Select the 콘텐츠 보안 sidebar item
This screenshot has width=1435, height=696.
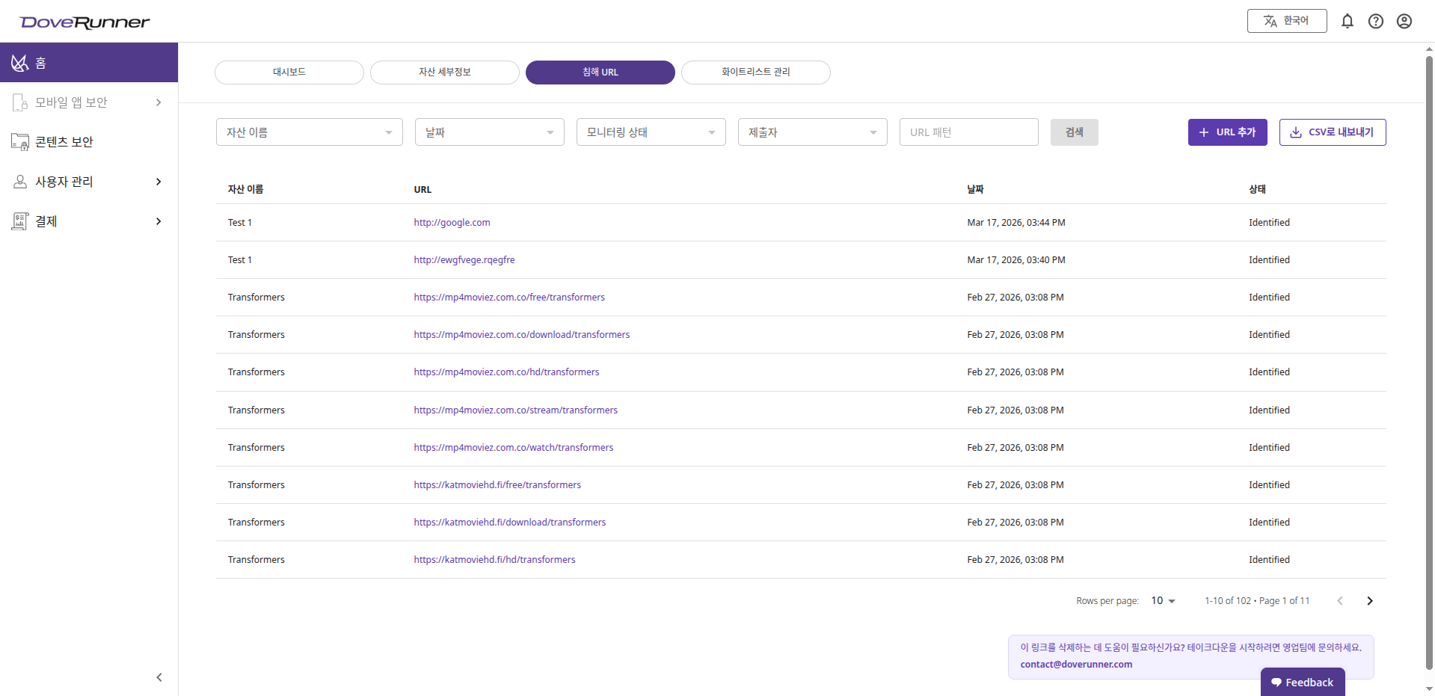(x=64, y=142)
